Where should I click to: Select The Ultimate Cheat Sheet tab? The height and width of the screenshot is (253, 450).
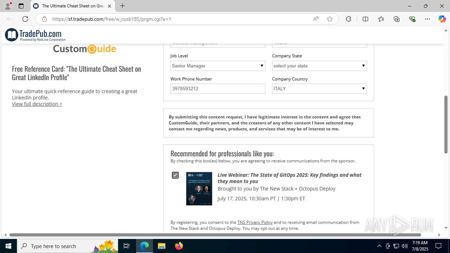click(x=73, y=6)
